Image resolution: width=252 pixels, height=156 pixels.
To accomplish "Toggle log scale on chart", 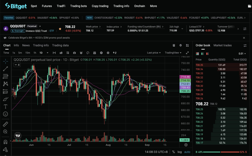I will pyautogui.click(x=180, y=152).
